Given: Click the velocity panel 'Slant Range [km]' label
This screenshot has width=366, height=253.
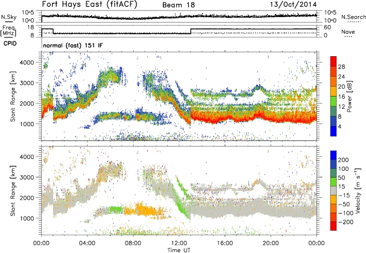Looking at the screenshot, I should [x=13, y=191].
